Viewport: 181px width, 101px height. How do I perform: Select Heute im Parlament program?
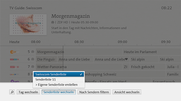(x=152, y=52)
